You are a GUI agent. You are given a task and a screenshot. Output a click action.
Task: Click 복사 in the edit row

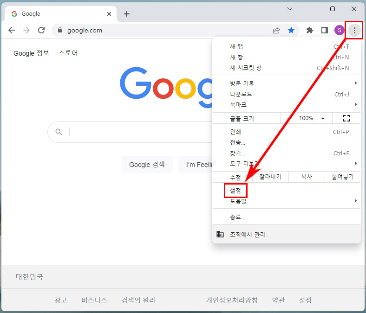307,177
